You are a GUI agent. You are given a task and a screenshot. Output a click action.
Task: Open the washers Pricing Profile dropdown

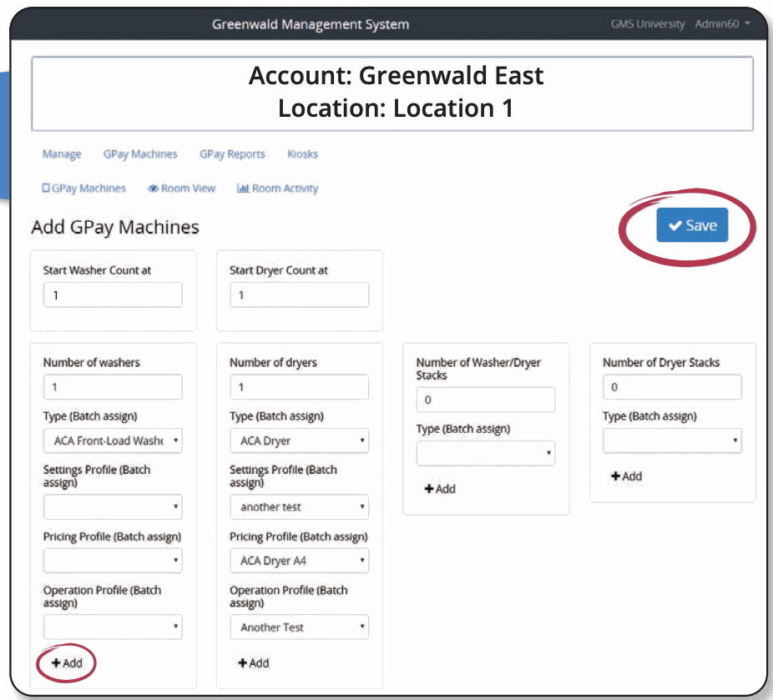tap(113, 561)
